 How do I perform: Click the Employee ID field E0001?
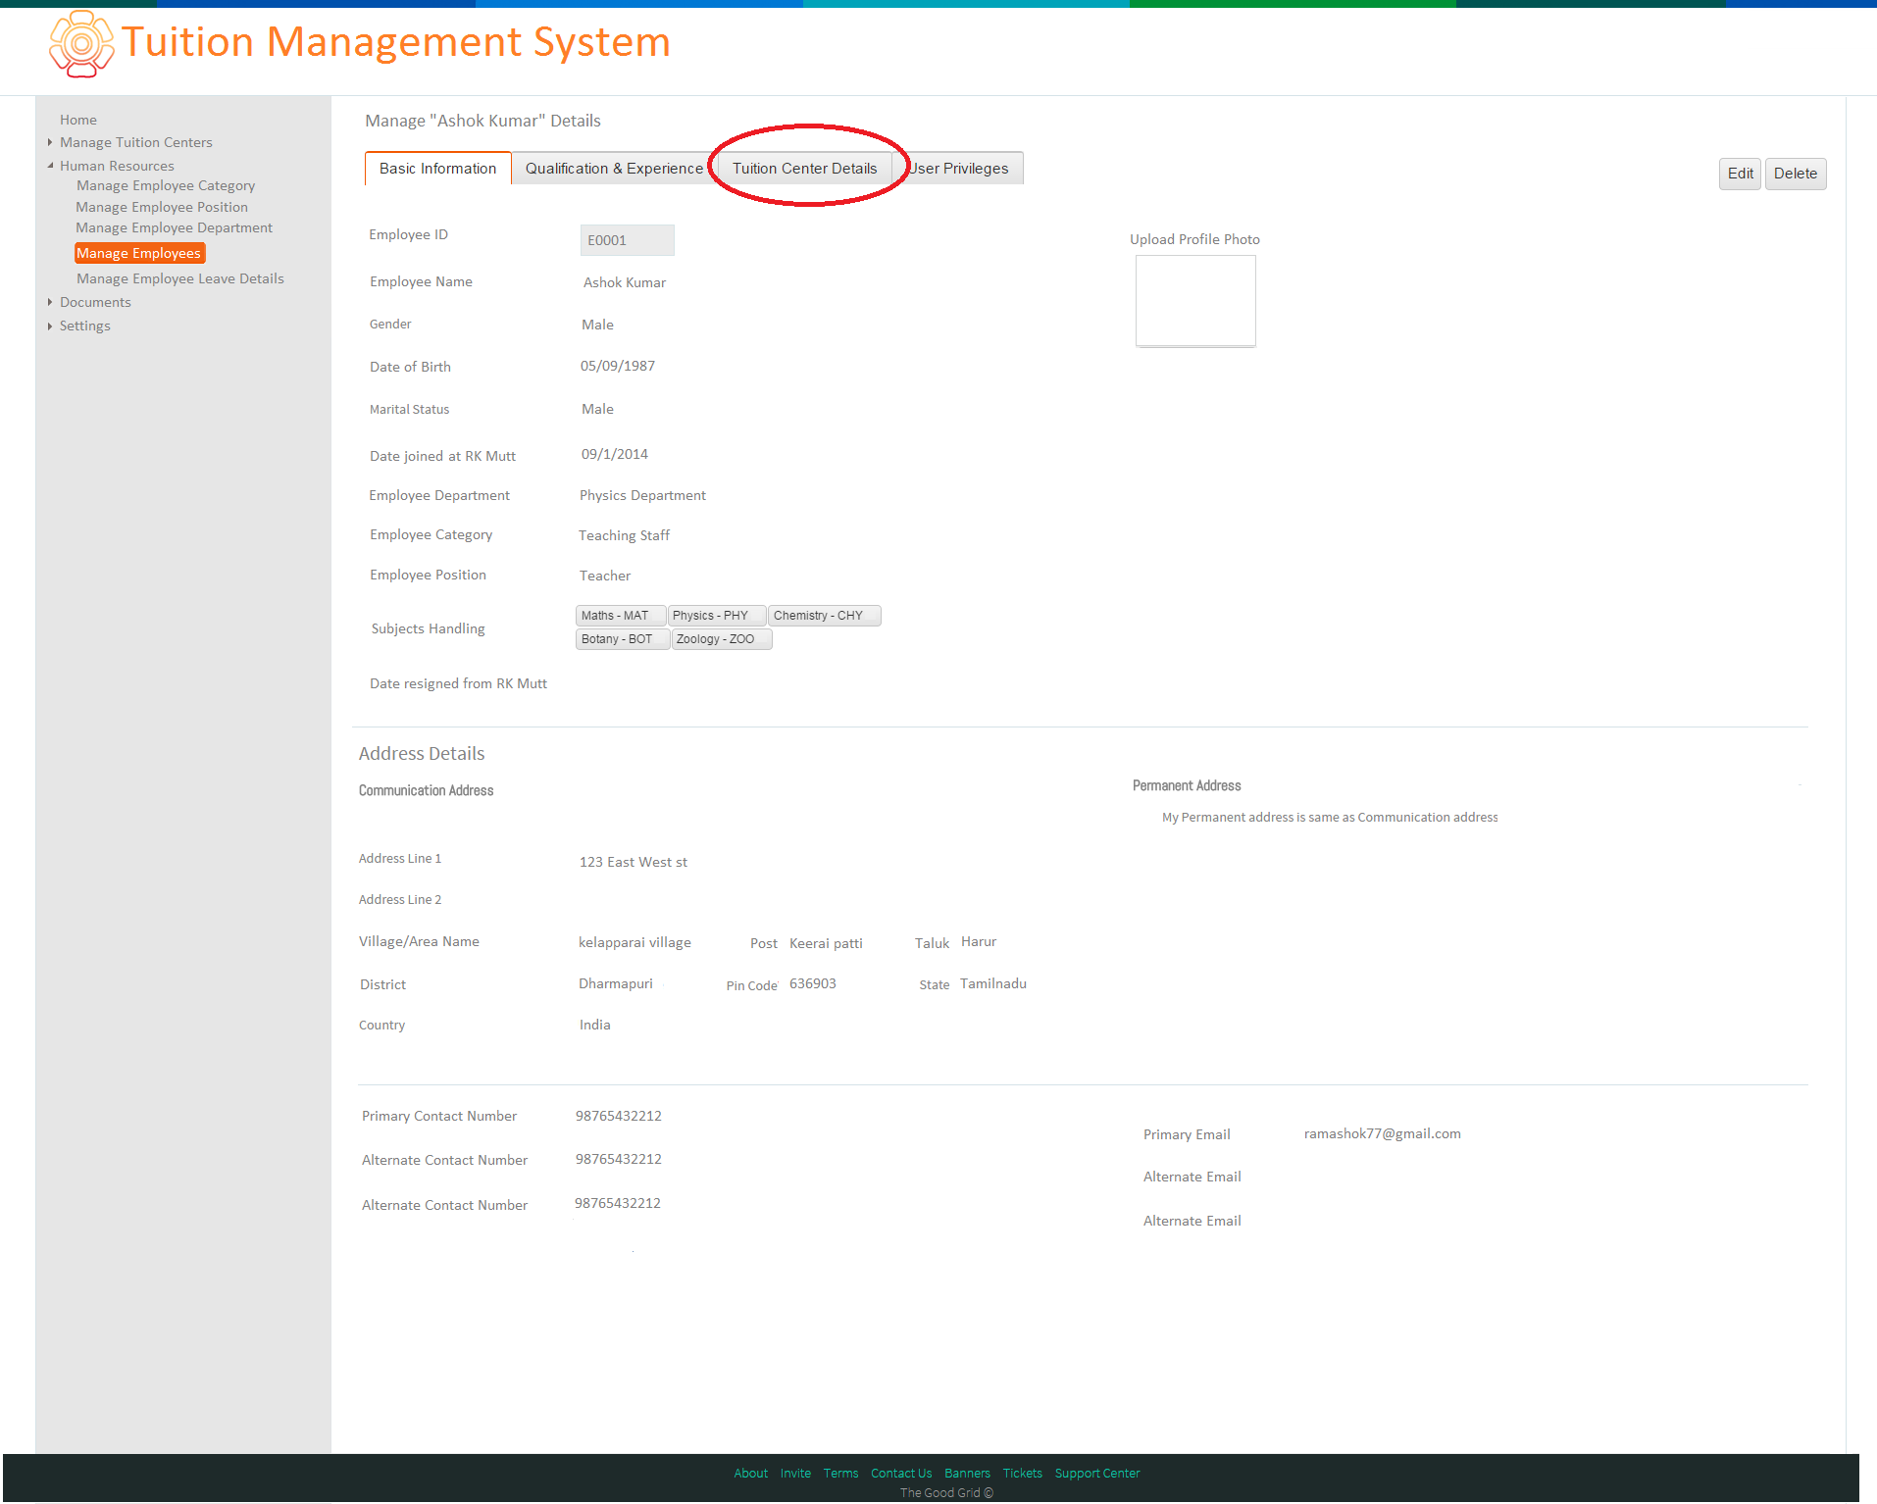pyautogui.click(x=627, y=240)
